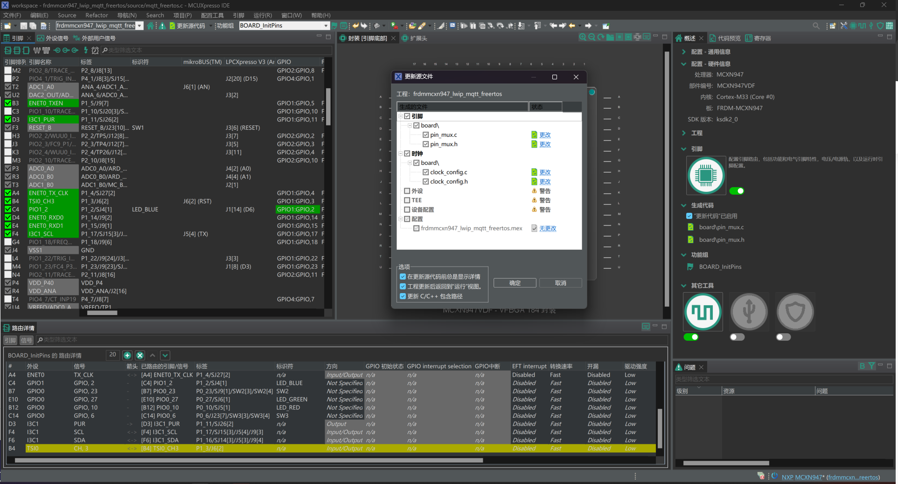Click the Clocks tool icon in top-right toolbar
The width and height of the screenshot is (898, 484).
[862, 26]
